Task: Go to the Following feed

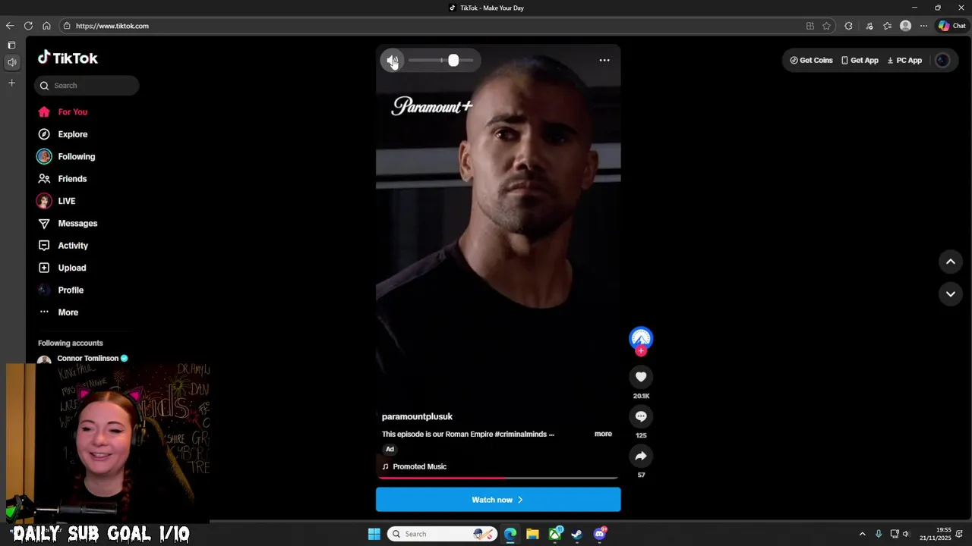Action: click(x=76, y=157)
